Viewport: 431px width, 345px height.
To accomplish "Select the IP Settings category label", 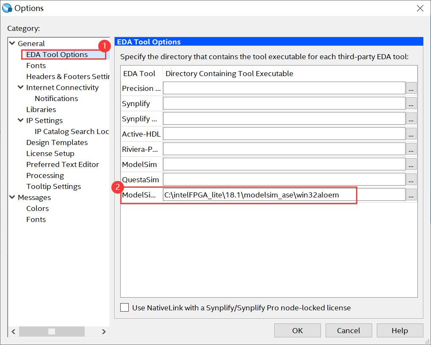I will click(44, 120).
